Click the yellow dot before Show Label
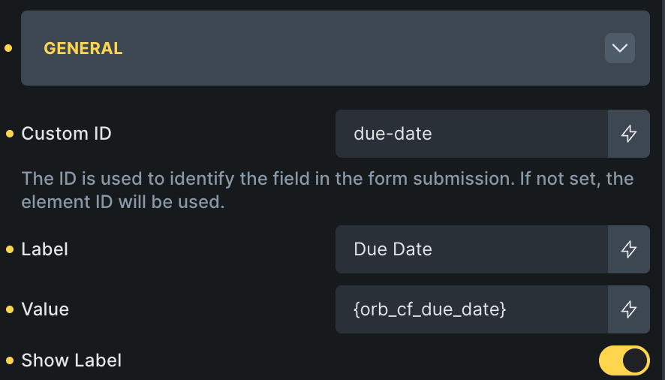665x380 pixels. [x=9, y=360]
